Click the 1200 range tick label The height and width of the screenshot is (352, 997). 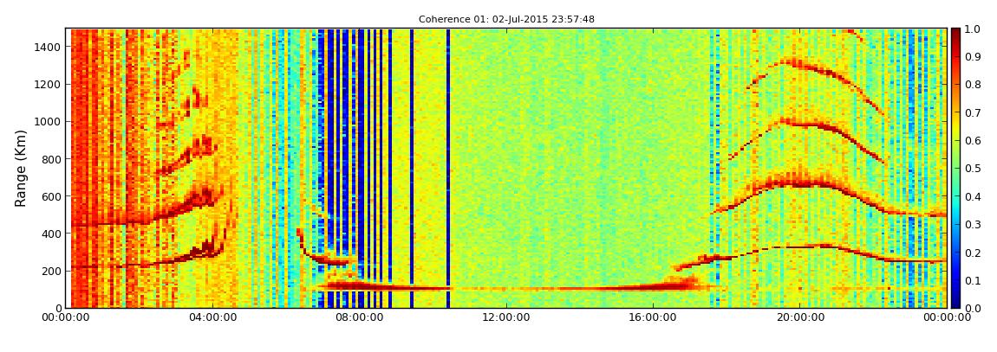[x=49, y=84]
